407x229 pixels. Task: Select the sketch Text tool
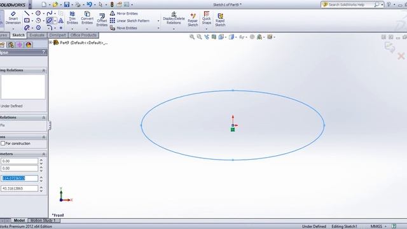61,20
